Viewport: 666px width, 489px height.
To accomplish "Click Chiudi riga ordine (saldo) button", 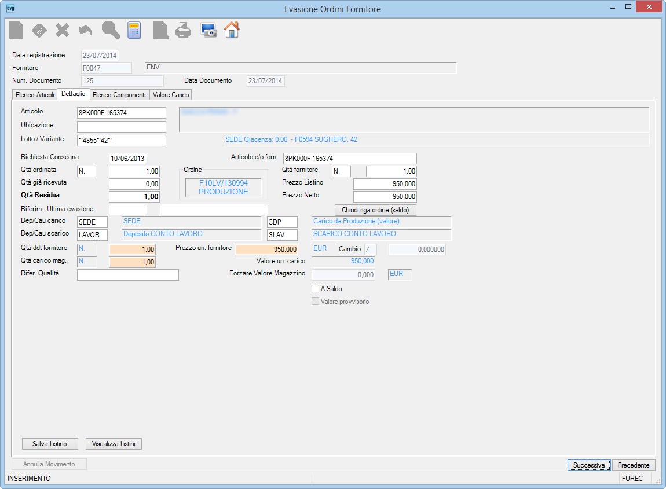I will pos(375,210).
